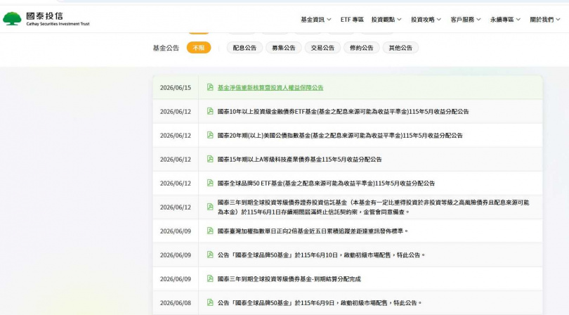Filter by 交易公告
Screen dimensions: 569x315
[322, 48]
